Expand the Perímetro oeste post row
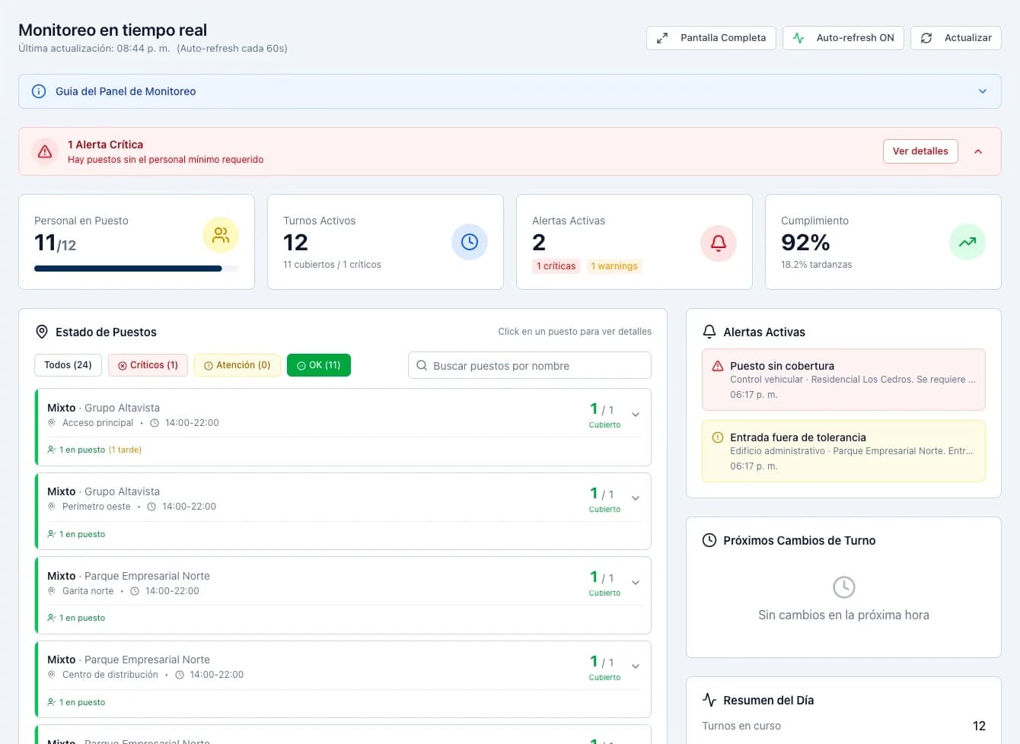Image resolution: width=1020 pixels, height=744 pixels. (x=636, y=498)
